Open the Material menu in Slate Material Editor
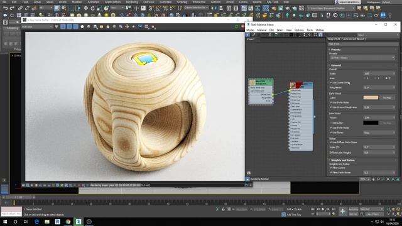The image size is (402, 226). click(x=262, y=30)
